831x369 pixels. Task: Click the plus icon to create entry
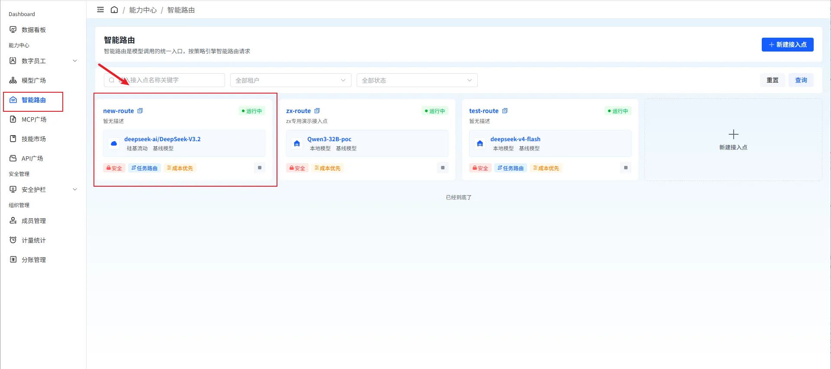[733, 134]
